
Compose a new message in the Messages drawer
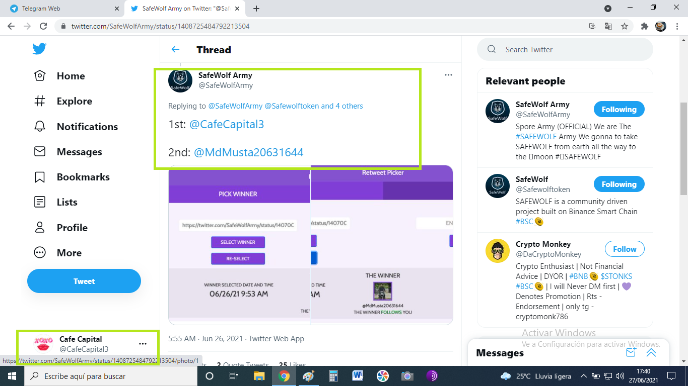tap(631, 353)
